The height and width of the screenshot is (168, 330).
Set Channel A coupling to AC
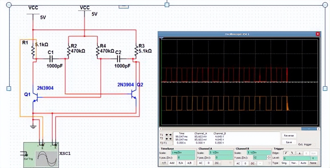click(x=201, y=163)
